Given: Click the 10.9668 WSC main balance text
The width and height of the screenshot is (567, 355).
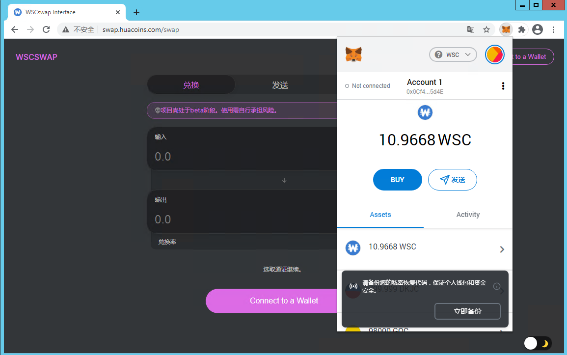Looking at the screenshot, I should (x=425, y=140).
